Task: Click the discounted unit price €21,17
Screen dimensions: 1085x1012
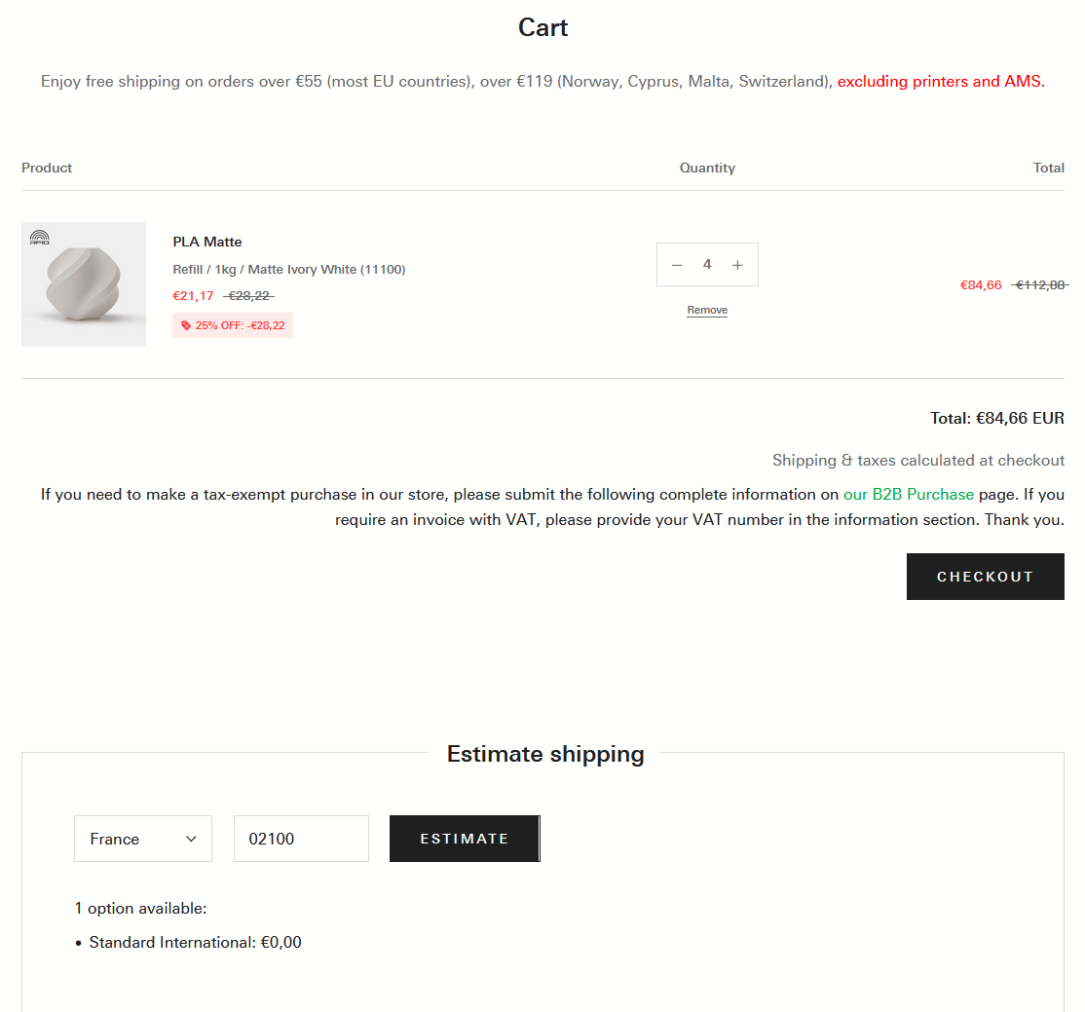Action: coord(193,296)
